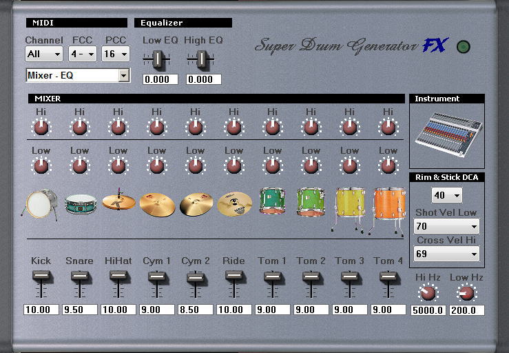Screen dimensions: 509x353
Task: Click the Cym 1 channel Hi knob
Action: coord(157,127)
